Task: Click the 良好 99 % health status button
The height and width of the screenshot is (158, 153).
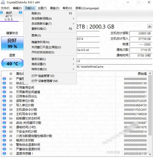Action: tap(12, 43)
